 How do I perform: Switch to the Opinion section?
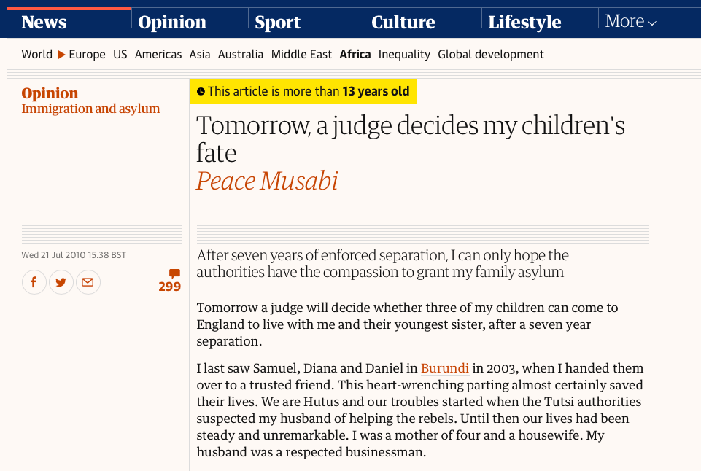click(172, 23)
